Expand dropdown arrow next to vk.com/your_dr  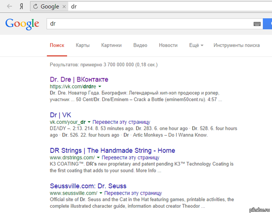[89, 122]
